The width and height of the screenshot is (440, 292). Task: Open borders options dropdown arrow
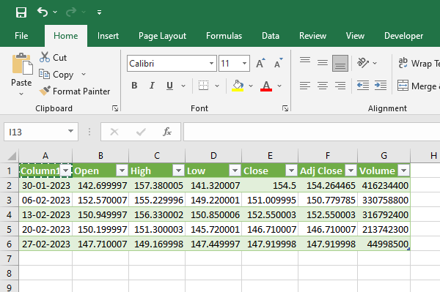pyautogui.click(x=217, y=86)
